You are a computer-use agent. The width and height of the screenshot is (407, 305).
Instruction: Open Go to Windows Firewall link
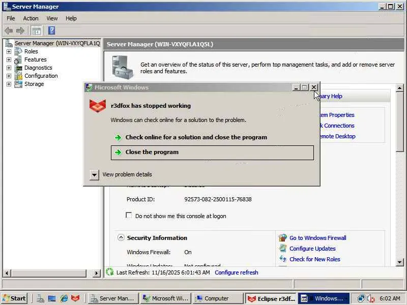317,238
